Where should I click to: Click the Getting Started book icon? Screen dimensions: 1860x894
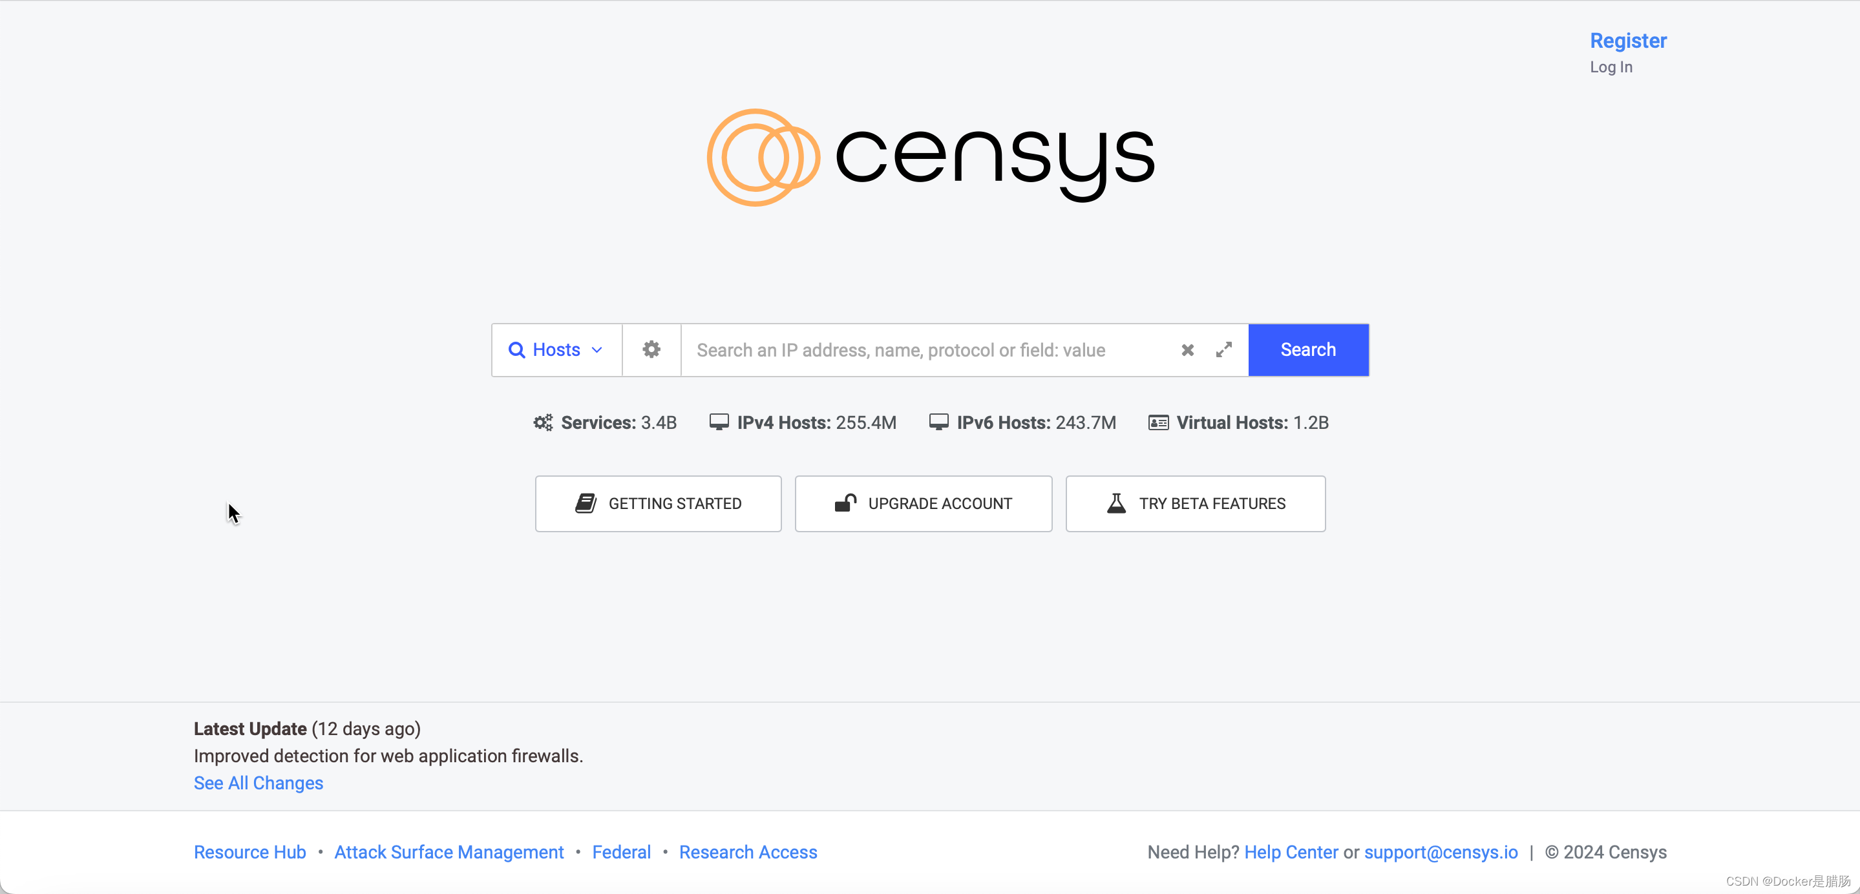(x=585, y=503)
